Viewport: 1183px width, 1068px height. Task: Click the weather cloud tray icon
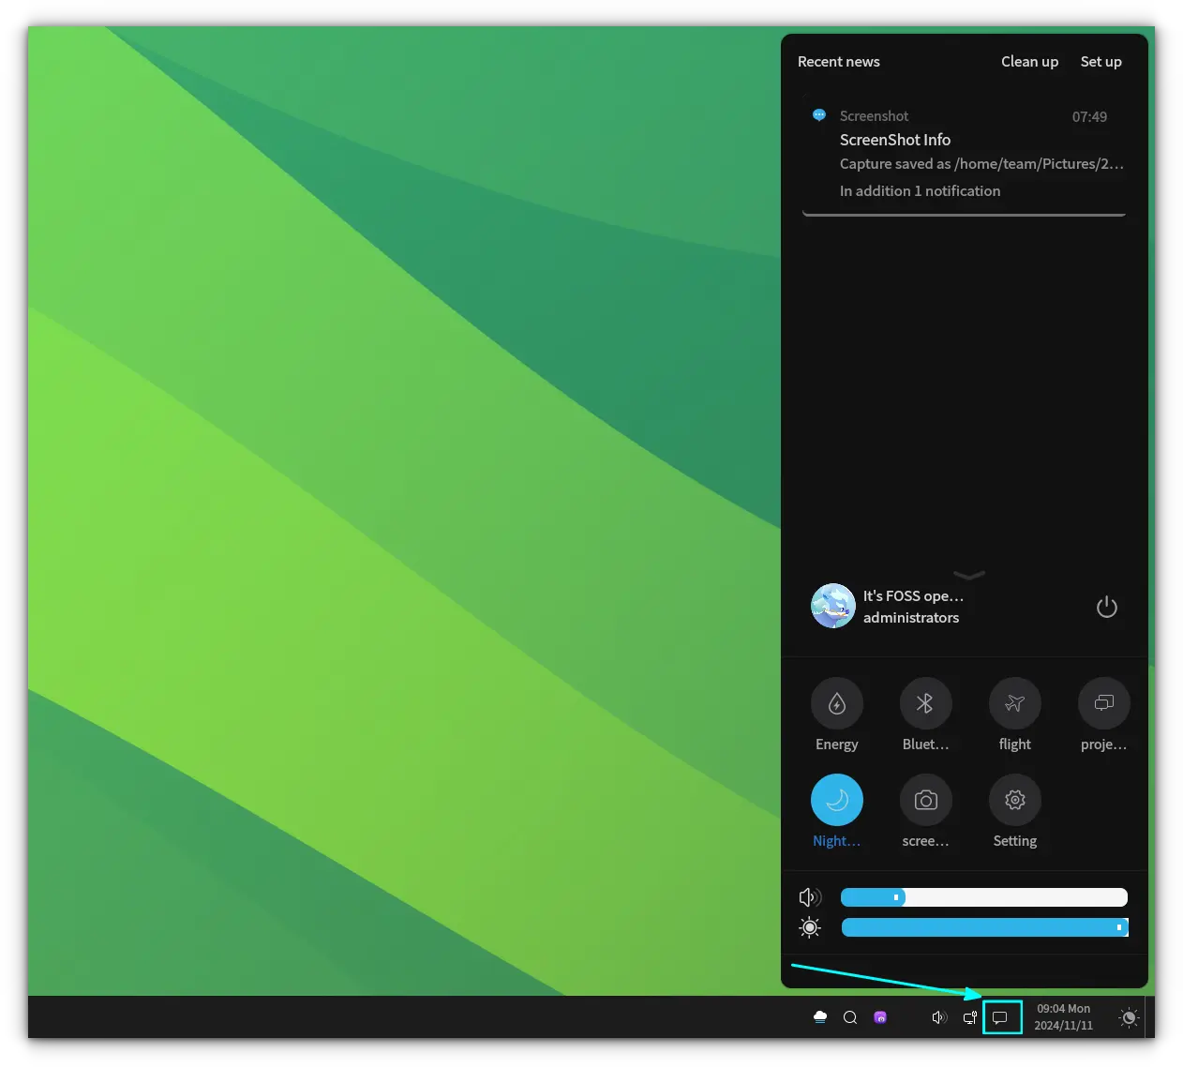(820, 1017)
